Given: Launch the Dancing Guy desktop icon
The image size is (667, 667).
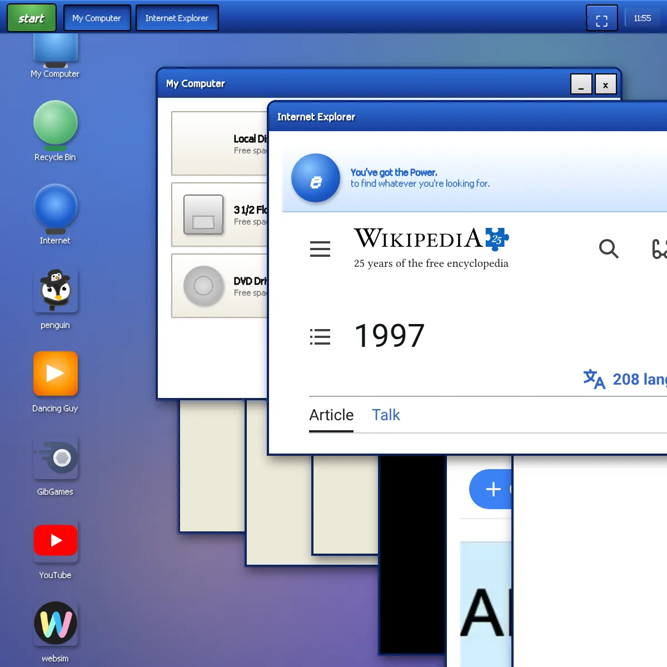Looking at the screenshot, I should click(55, 382).
